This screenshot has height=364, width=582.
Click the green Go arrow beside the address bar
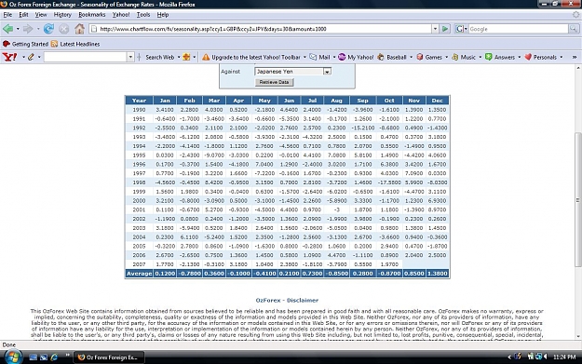[x=445, y=29]
